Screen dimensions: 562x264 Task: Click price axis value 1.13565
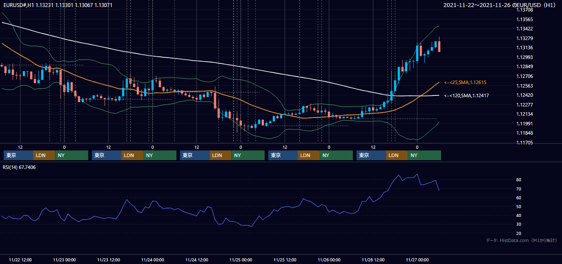coord(525,19)
